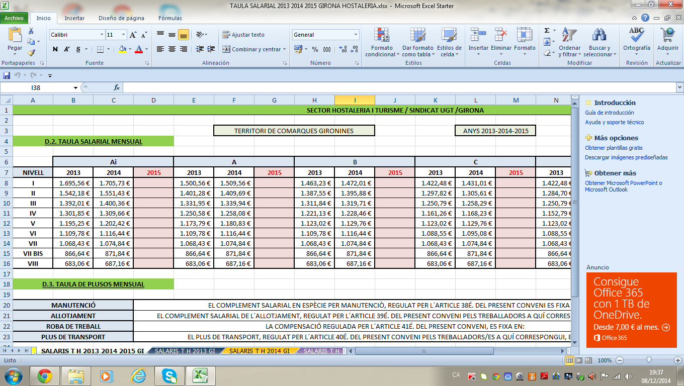
Task: Open sheet tab SALARIS T H 2014 GI
Action: 259,351
